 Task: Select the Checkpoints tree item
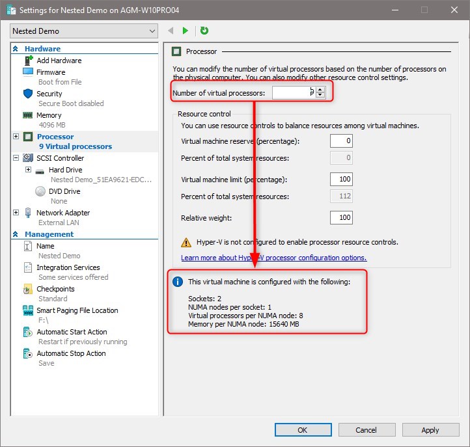click(x=55, y=289)
